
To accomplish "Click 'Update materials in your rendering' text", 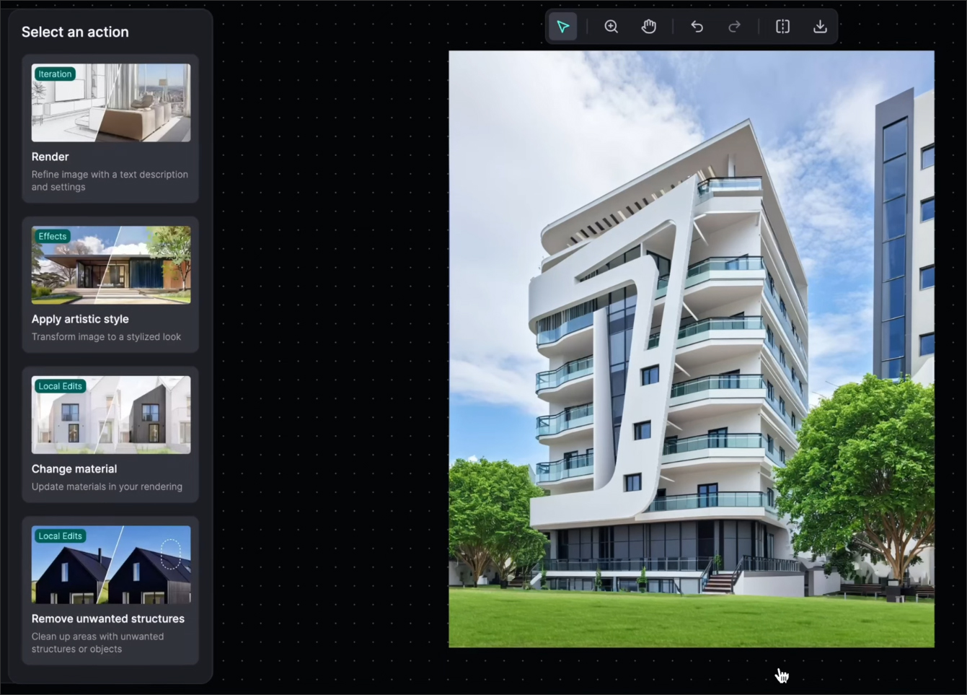I will (107, 486).
